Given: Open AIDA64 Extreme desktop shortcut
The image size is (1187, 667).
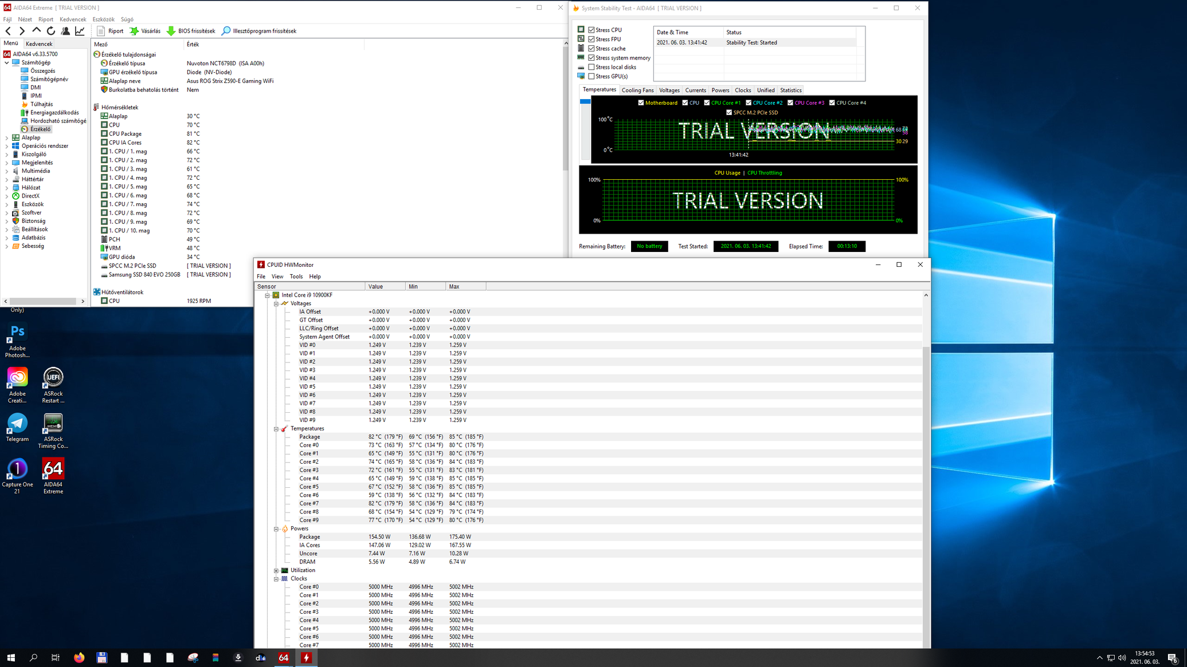Looking at the screenshot, I should (x=53, y=476).
